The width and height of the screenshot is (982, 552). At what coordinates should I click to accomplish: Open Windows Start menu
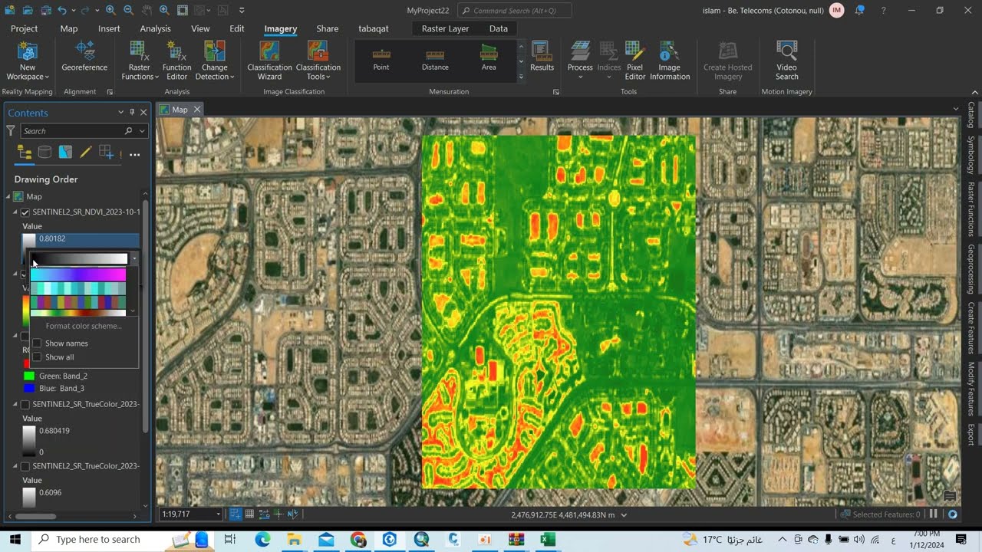coord(15,540)
